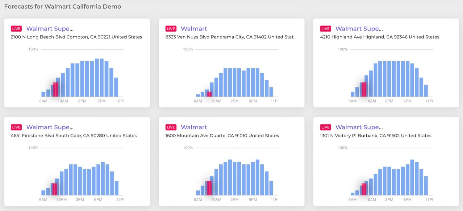Select the red live bar in Burbank chart

[364, 189]
